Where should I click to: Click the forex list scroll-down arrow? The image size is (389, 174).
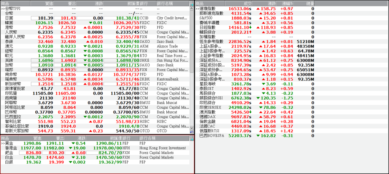click(191, 128)
